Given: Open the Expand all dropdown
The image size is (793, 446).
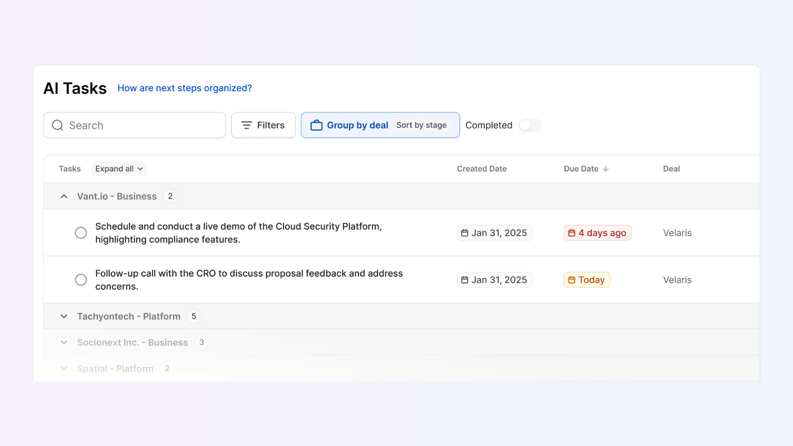Looking at the screenshot, I should tap(119, 169).
